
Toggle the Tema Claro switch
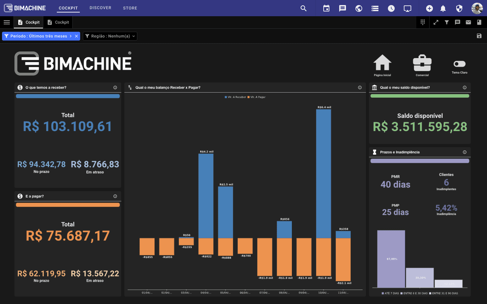460,64
